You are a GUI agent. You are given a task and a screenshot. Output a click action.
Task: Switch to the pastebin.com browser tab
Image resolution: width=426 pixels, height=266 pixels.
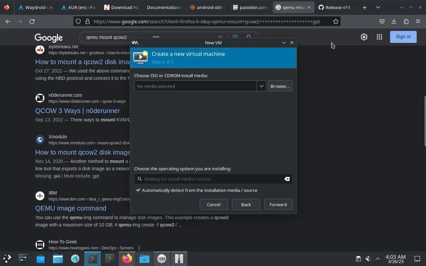(250, 7)
